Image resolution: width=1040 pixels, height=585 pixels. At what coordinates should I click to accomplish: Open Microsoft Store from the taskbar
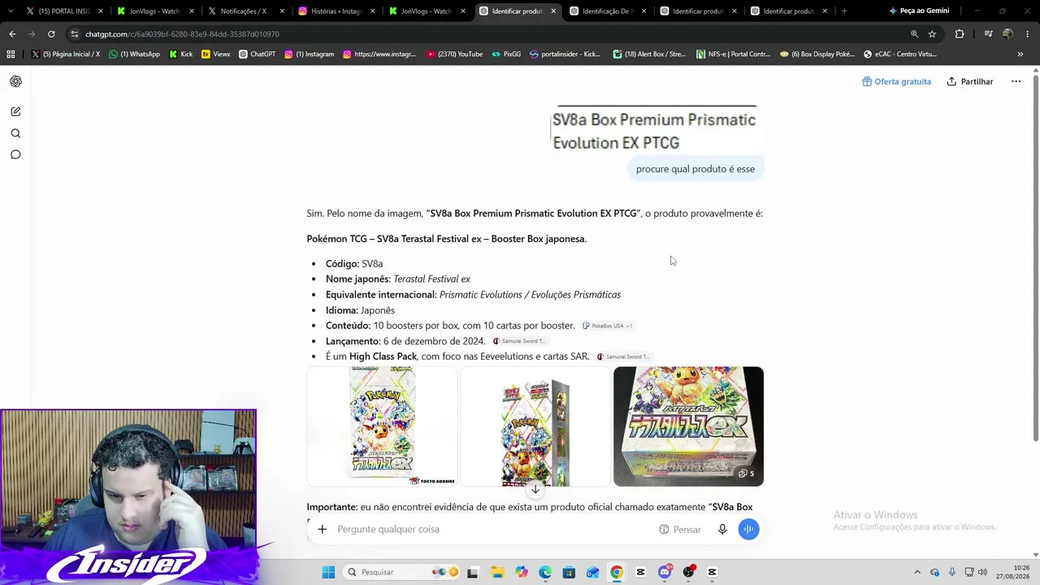click(x=569, y=572)
